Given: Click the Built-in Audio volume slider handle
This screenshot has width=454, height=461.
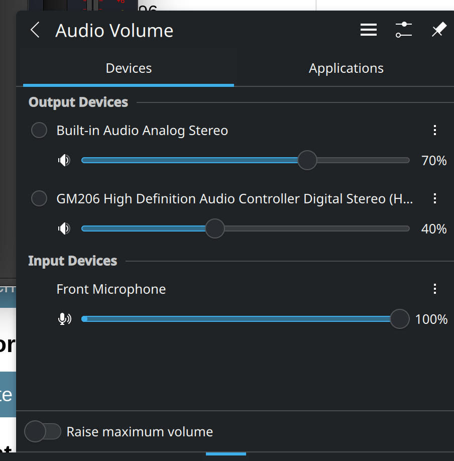Looking at the screenshot, I should coord(307,160).
